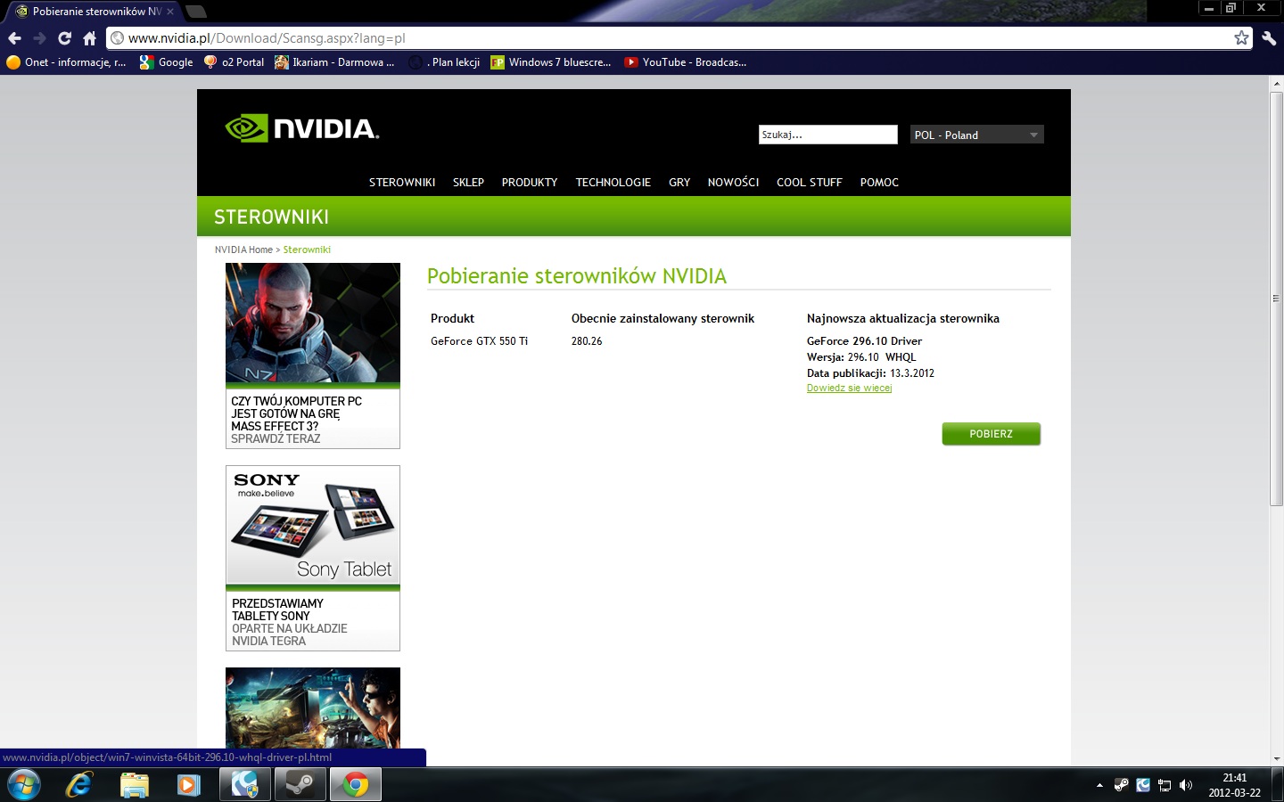Click the browser home icon
Viewport: 1284px width, 802px height.
[x=89, y=38]
